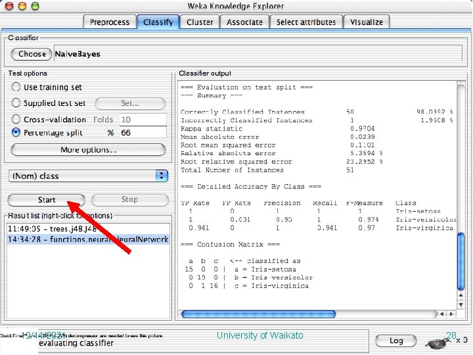Click the Choose classifier button
The image size is (473, 355).
tap(32, 54)
